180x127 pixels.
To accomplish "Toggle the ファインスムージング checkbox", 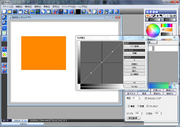I will 146,98.
